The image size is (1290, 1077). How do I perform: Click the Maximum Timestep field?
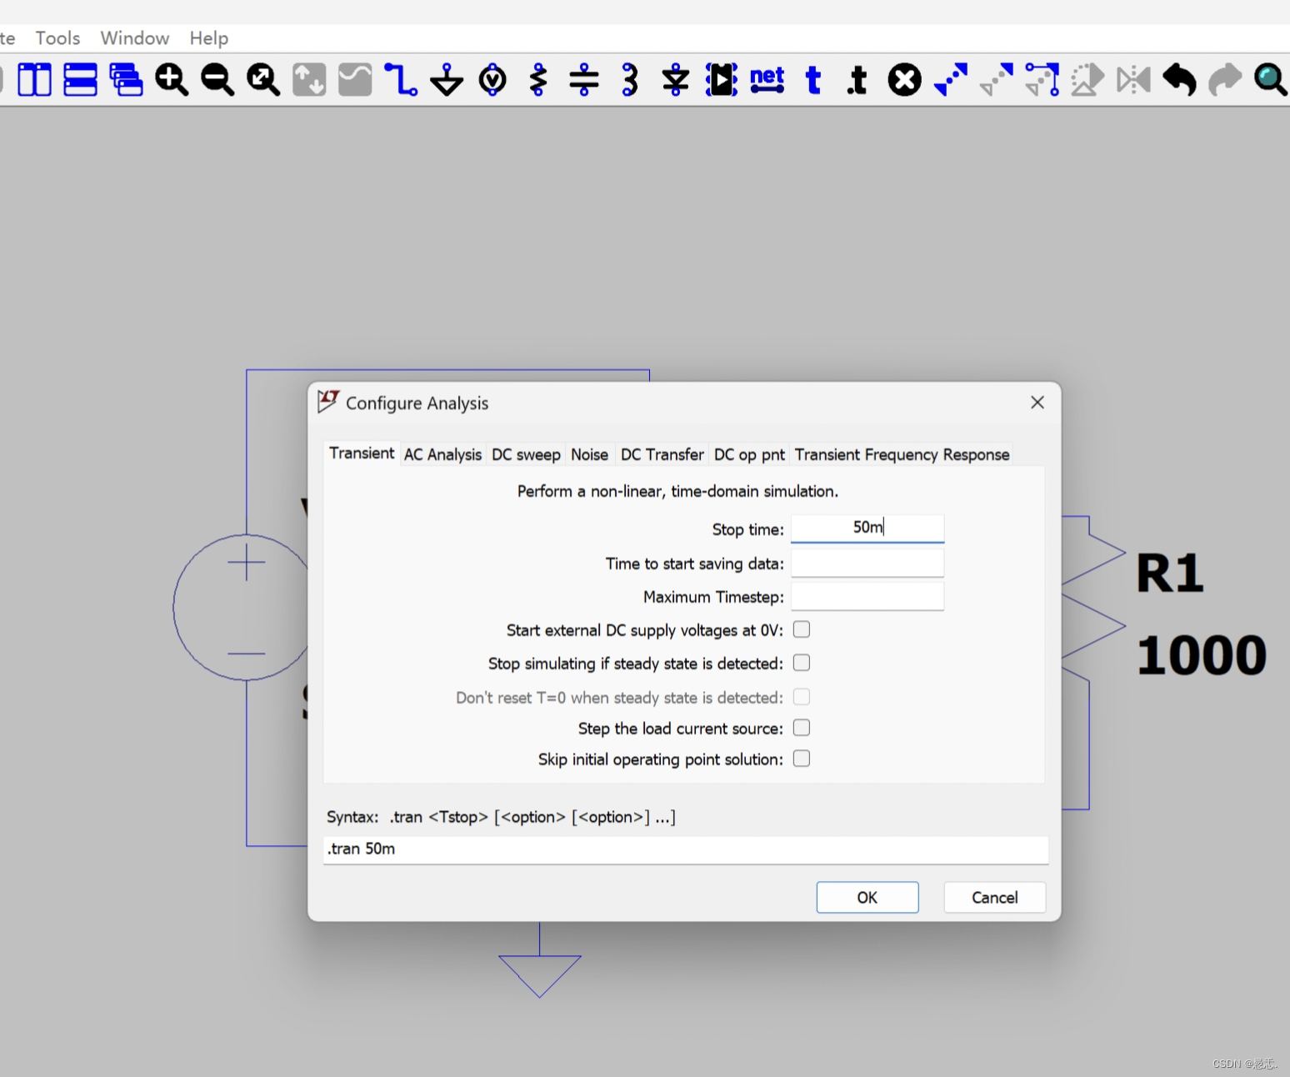[867, 596]
